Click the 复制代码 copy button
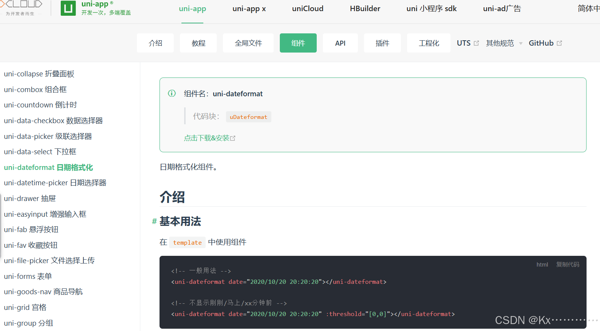The width and height of the screenshot is (600, 331). pos(568,264)
